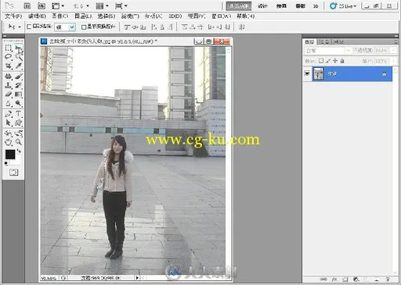Open the 帮助(H) menu
Screen dimensions: 401x285
pyautogui.click(x=246, y=16)
